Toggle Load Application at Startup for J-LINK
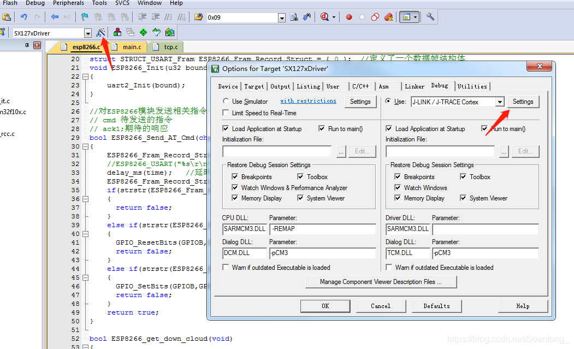The width and height of the screenshot is (574, 349). pyautogui.click(x=389, y=128)
